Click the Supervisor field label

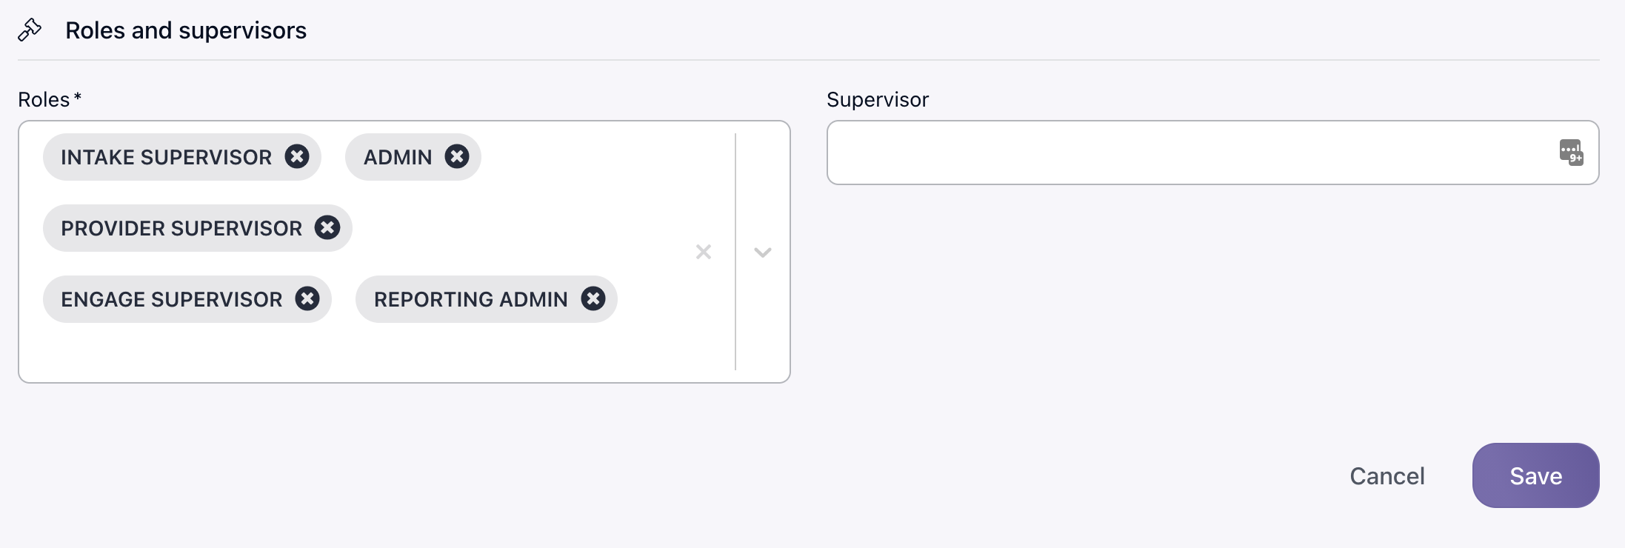pyautogui.click(x=877, y=99)
